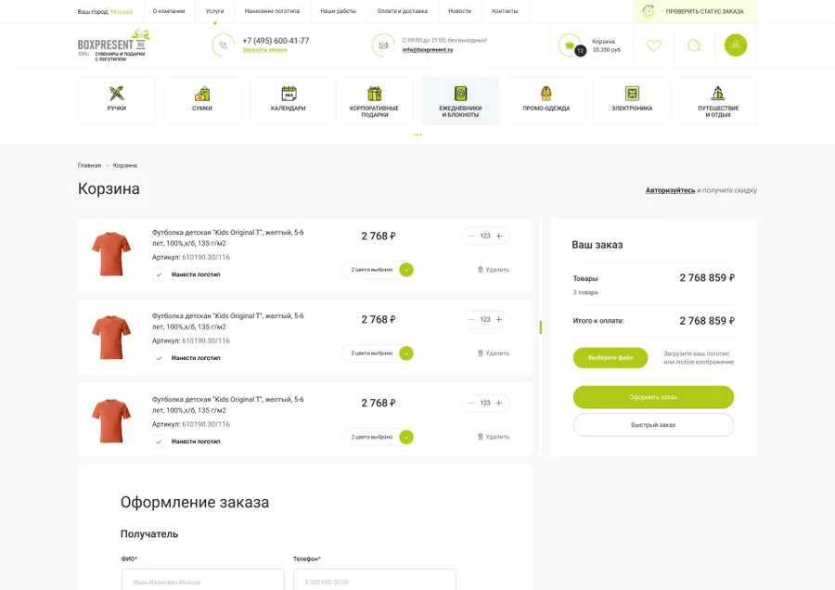Delete the first t-shirt via trash icon
This screenshot has width=835, height=590.
coord(481,270)
